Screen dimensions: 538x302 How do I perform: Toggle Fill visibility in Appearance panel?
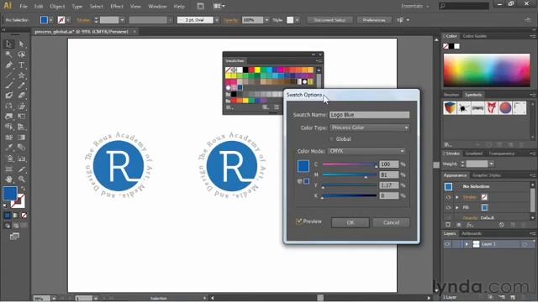(x=448, y=207)
